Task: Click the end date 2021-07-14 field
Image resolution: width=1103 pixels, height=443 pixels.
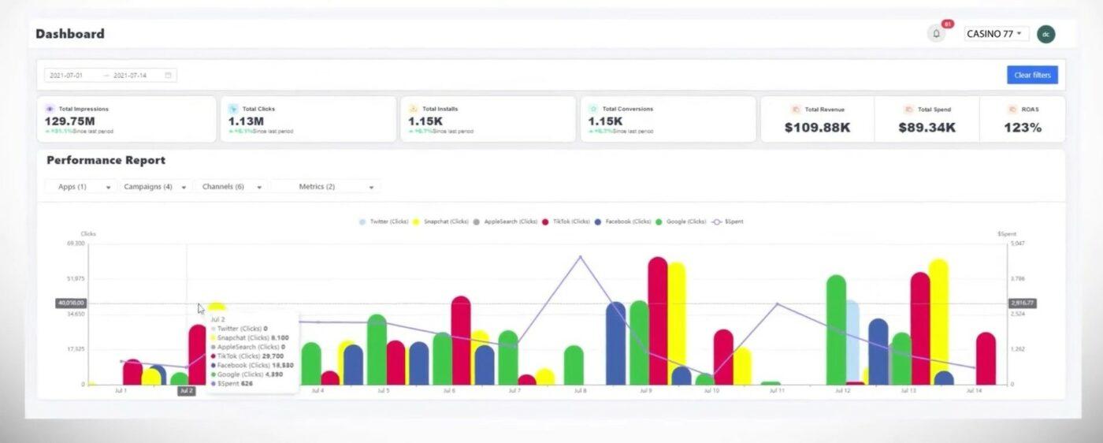Action: (130, 76)
